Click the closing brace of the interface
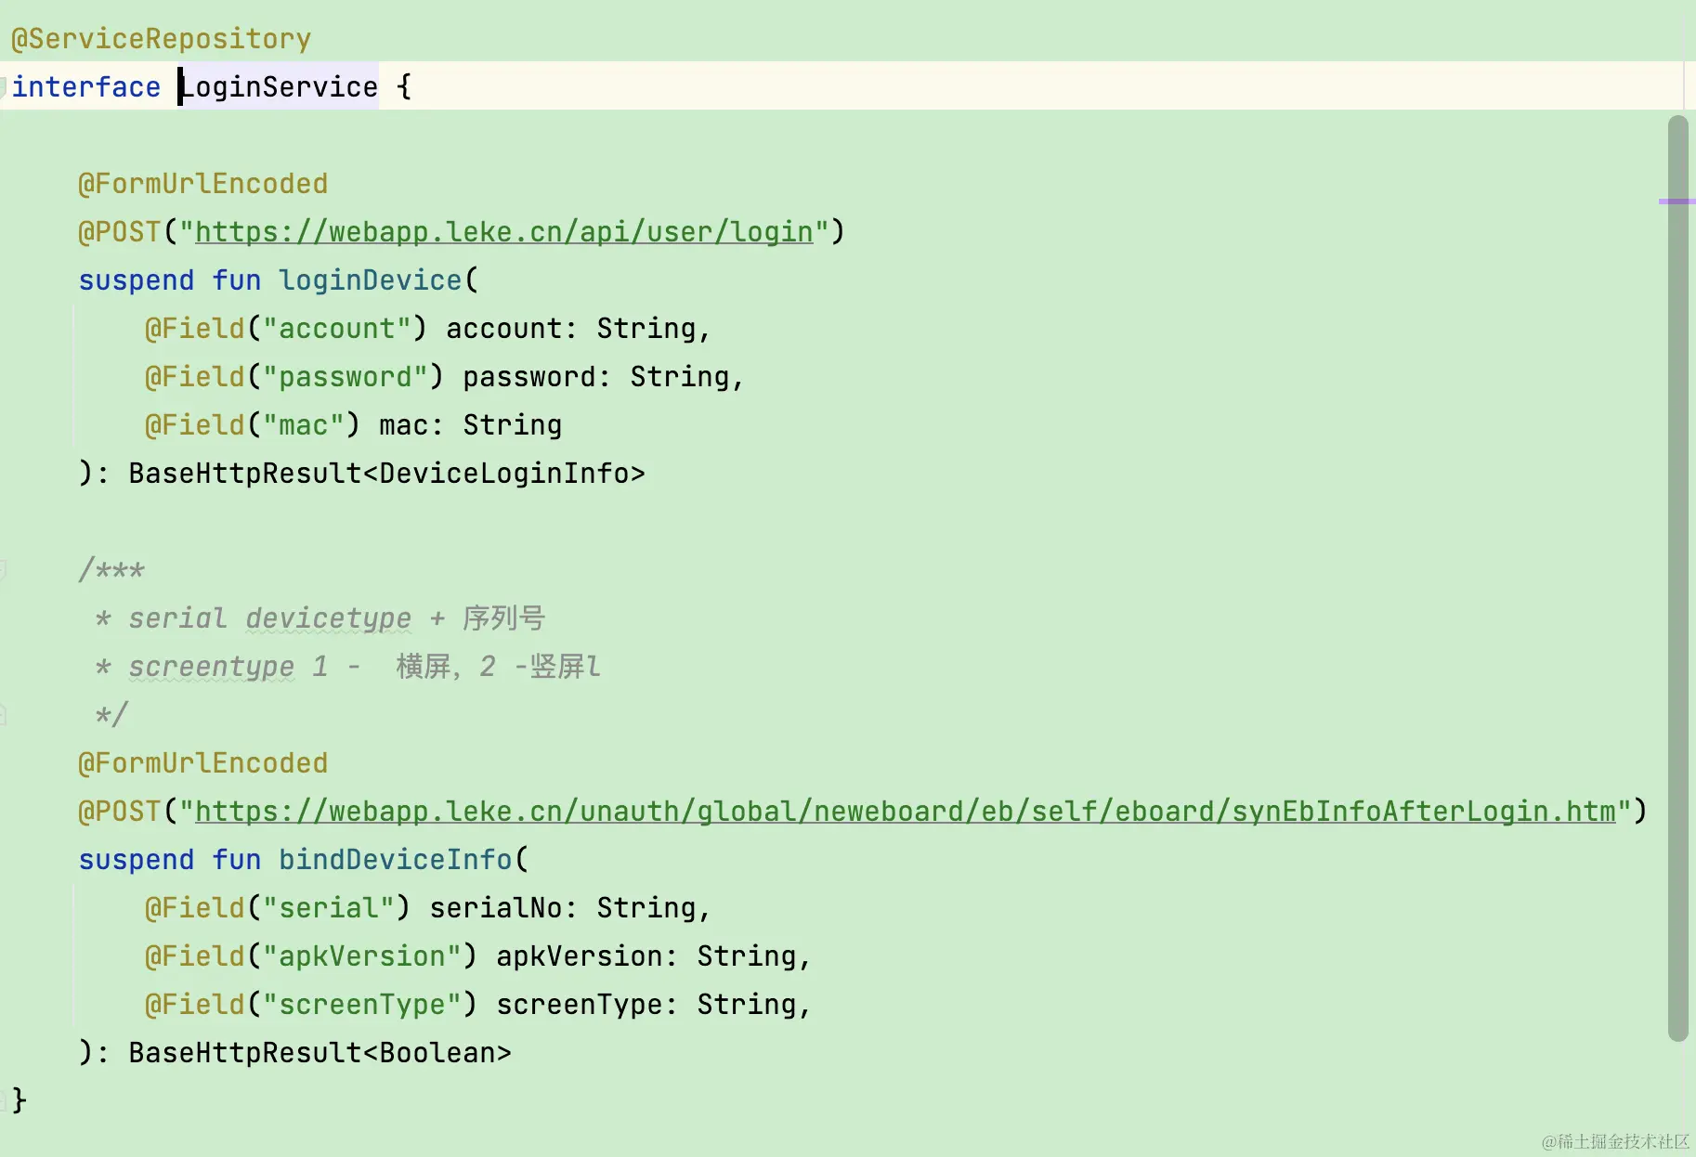Image resolution: width=1696 pixels, height=1157 pixels. click(20, 1101)
